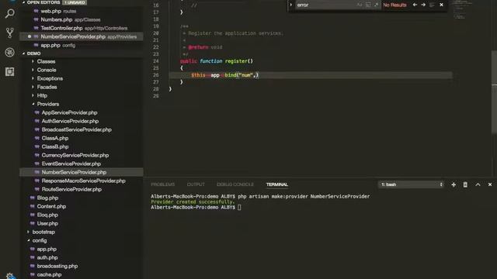
Task: Expand the Http folder
Action: coord(42,95)
